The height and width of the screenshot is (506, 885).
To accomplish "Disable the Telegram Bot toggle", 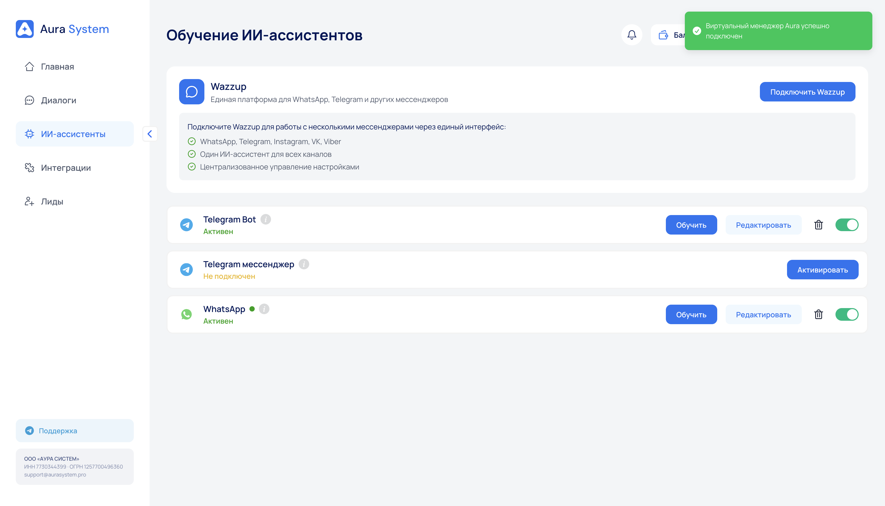I will (x=847, y=225).
